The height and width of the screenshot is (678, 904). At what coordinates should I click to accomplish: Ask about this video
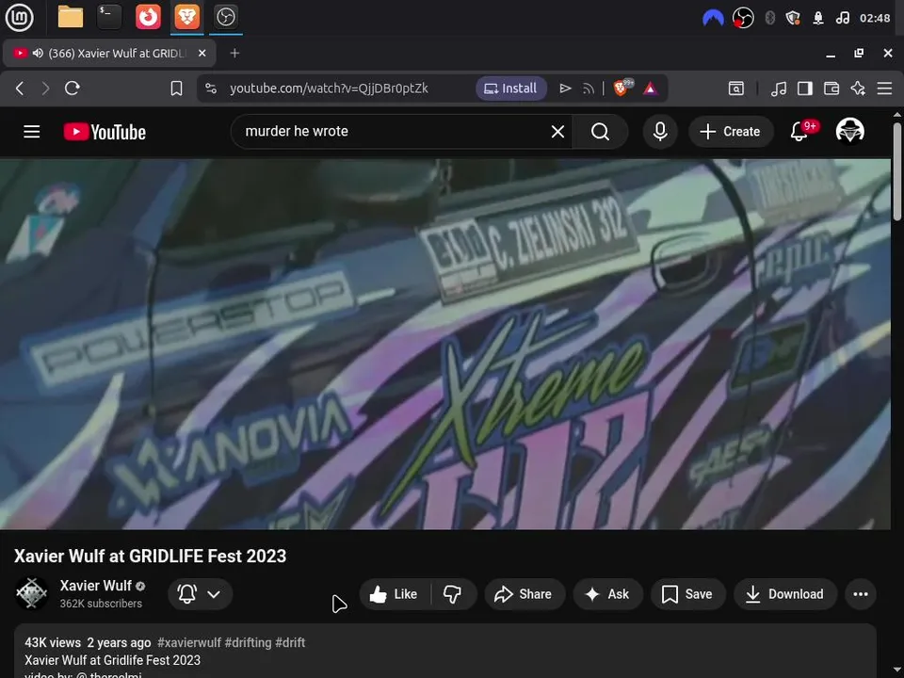point(607,594)
